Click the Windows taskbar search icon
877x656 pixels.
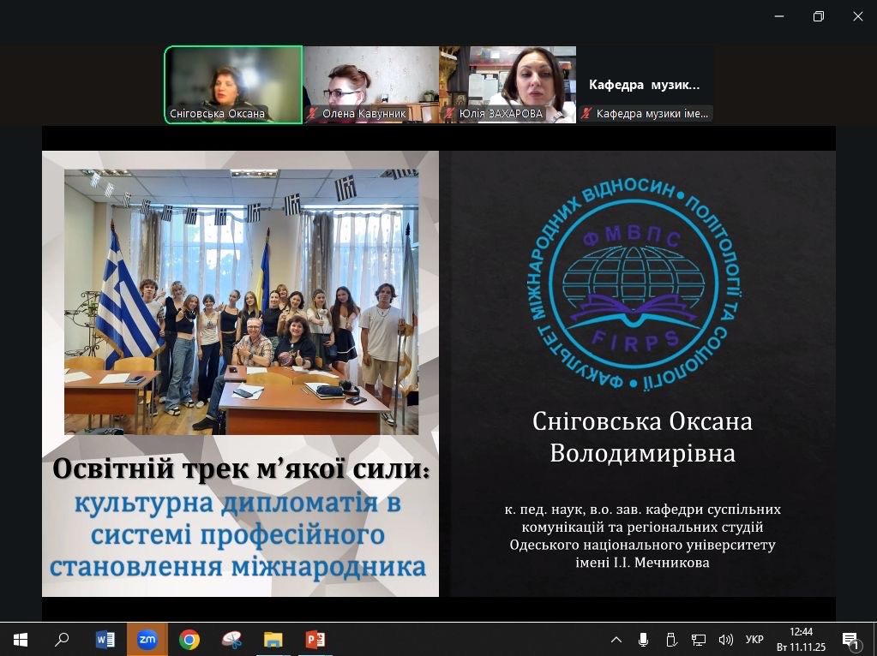[x=62, y=639]
